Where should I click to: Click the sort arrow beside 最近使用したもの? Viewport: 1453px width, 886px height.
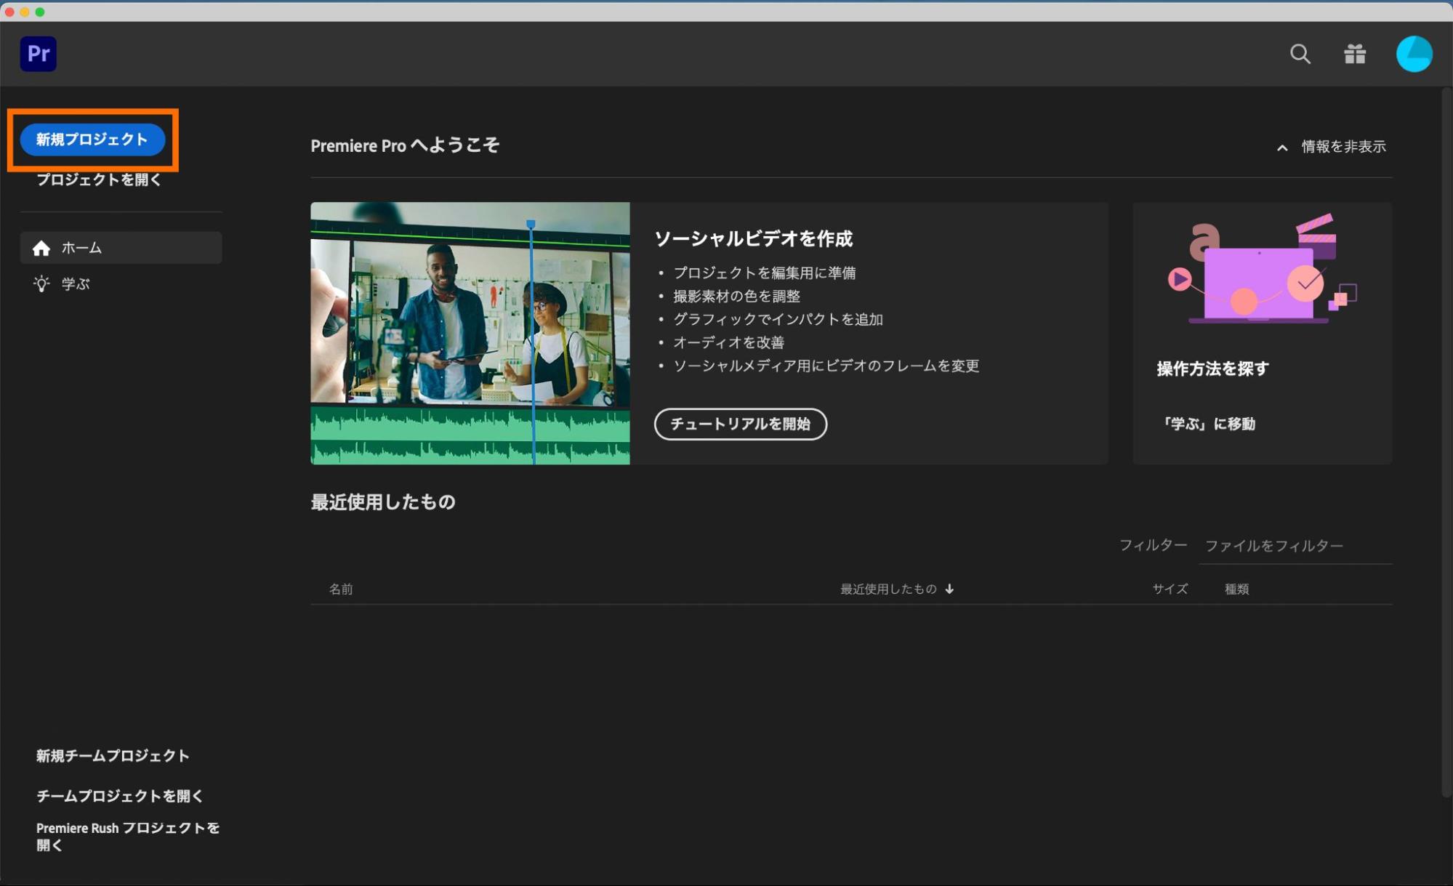(x=949, y=589)
